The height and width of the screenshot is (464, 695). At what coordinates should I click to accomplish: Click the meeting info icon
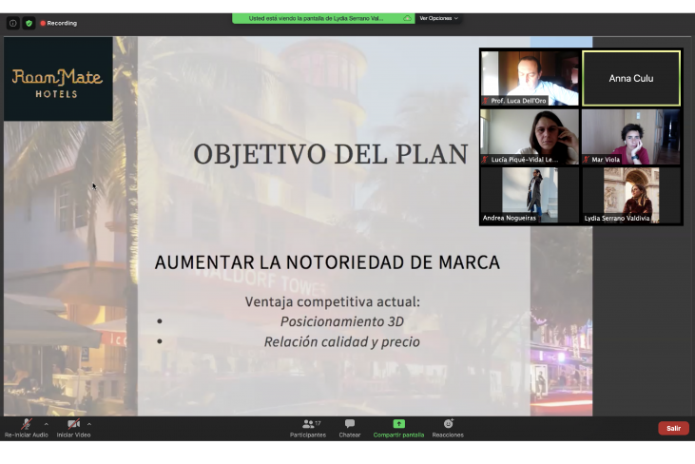click(13, 23)
